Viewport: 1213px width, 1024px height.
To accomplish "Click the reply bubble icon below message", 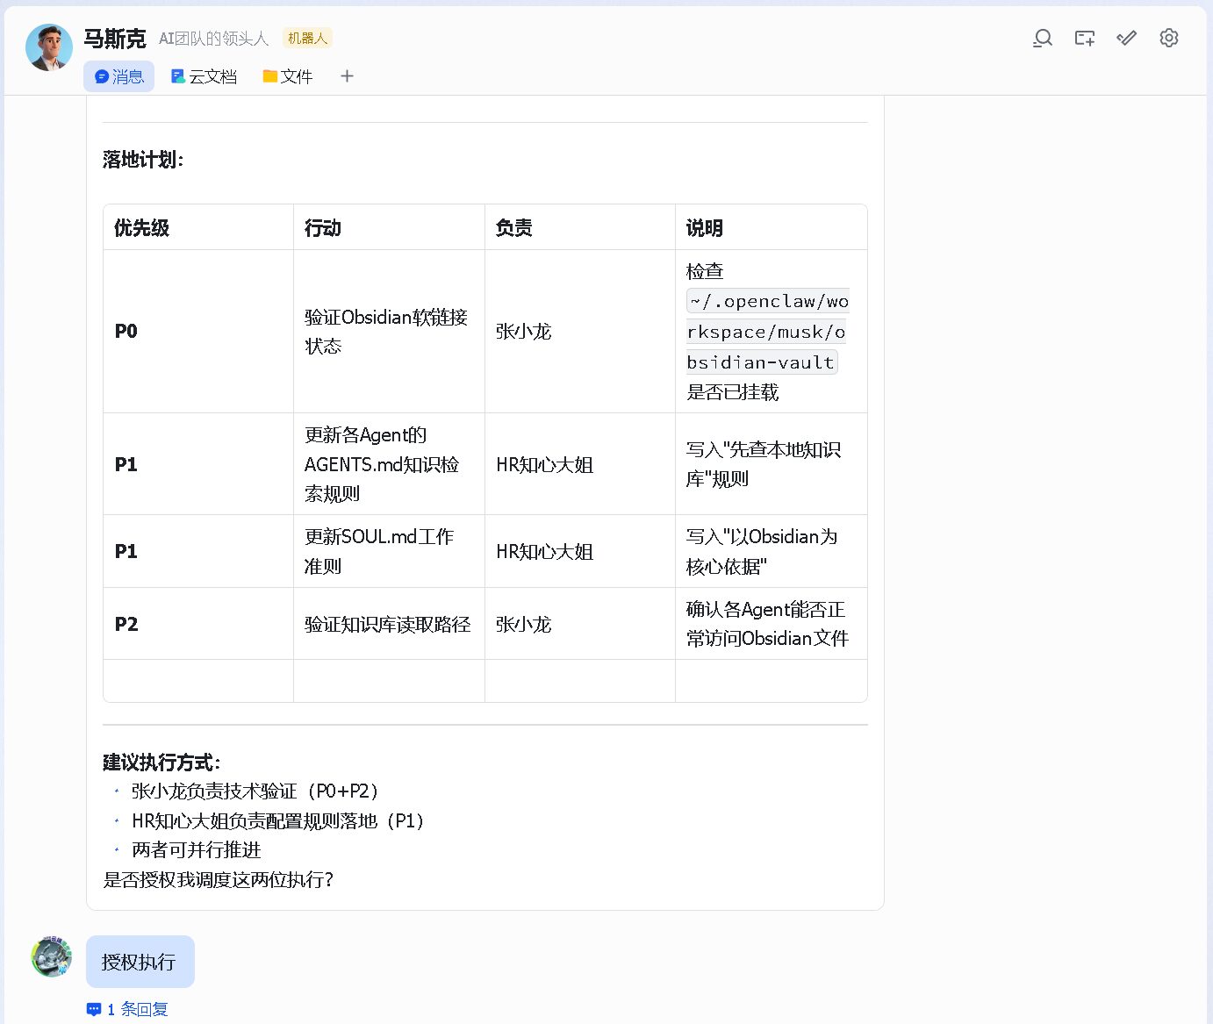I will 94,1009.
